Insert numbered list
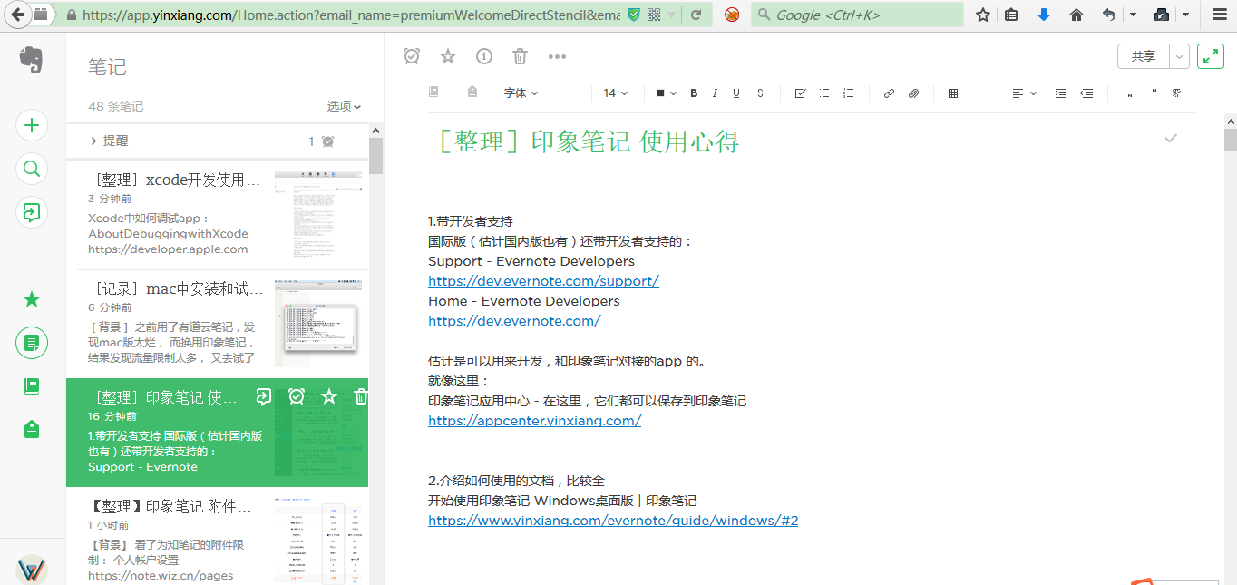Viewport: 1237px width, 585px height. [x=849, y=93]
